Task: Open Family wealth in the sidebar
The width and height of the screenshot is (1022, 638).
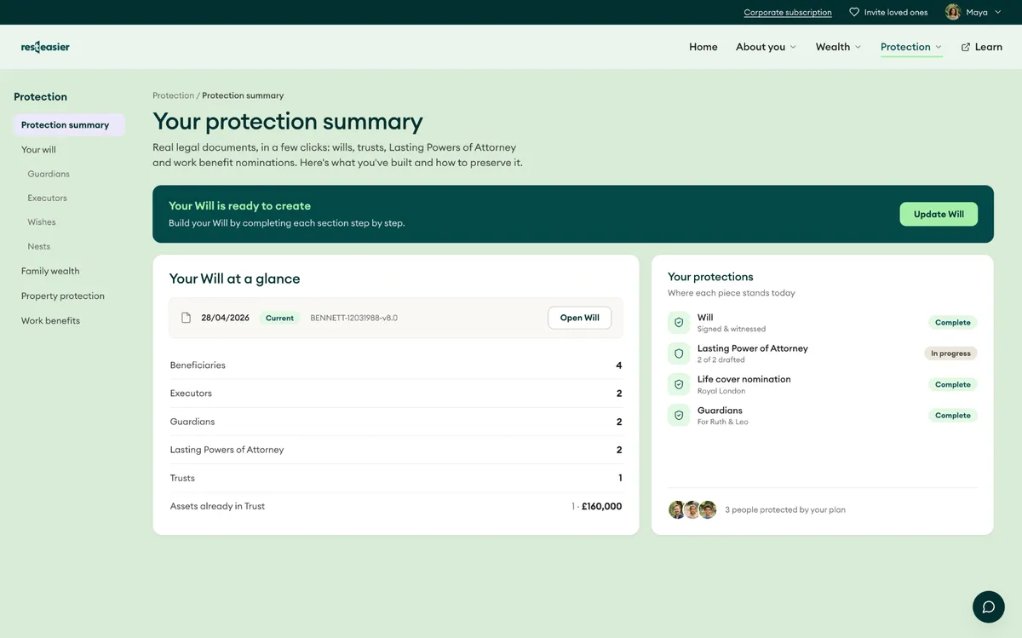Action: pyautogui.click(x=50, y=271)
